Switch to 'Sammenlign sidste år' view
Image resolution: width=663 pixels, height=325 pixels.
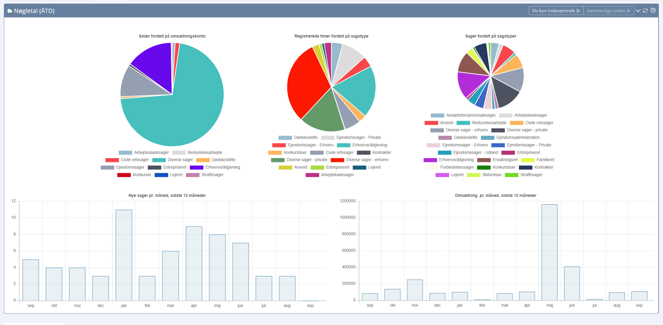tap(608, 11)
